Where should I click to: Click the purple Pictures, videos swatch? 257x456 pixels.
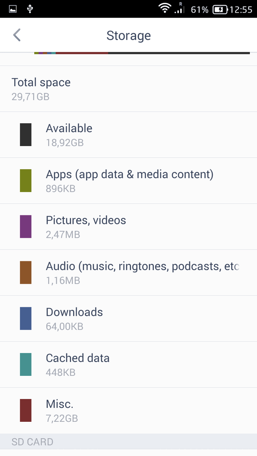tap(26, 227)
